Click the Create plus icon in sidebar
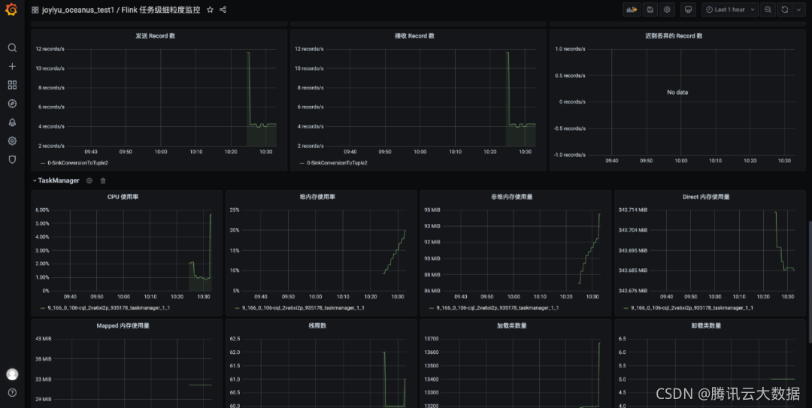 (12, 66)
